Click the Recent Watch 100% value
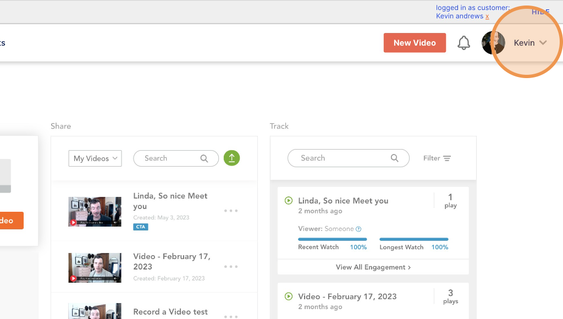This screenshot has height=319, width=563. [358, 247]
